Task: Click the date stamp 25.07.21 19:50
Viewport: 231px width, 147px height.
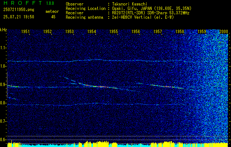Action: pyautogui.click(x=19, y=17)
